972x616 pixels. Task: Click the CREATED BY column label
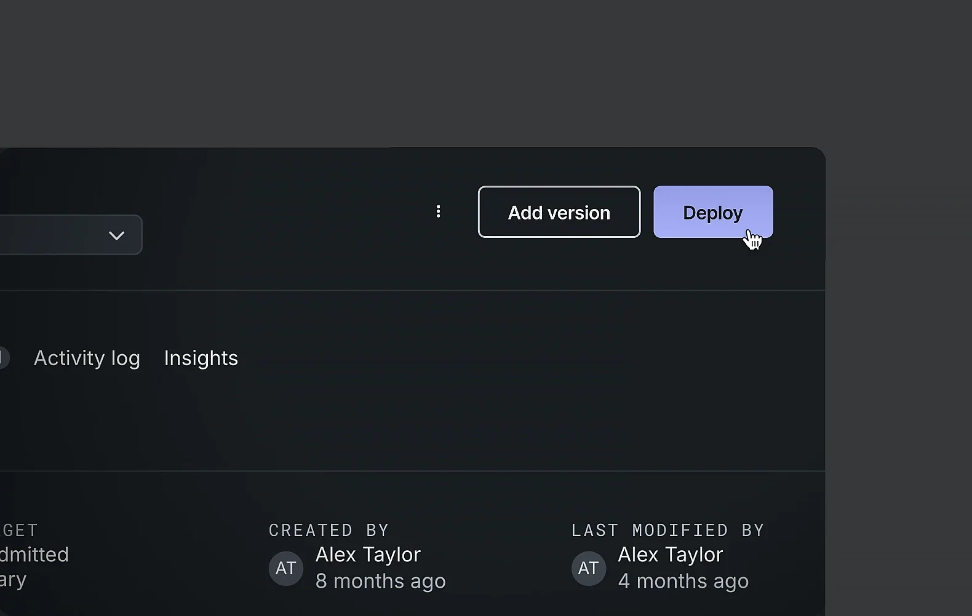tap(329, 530)
